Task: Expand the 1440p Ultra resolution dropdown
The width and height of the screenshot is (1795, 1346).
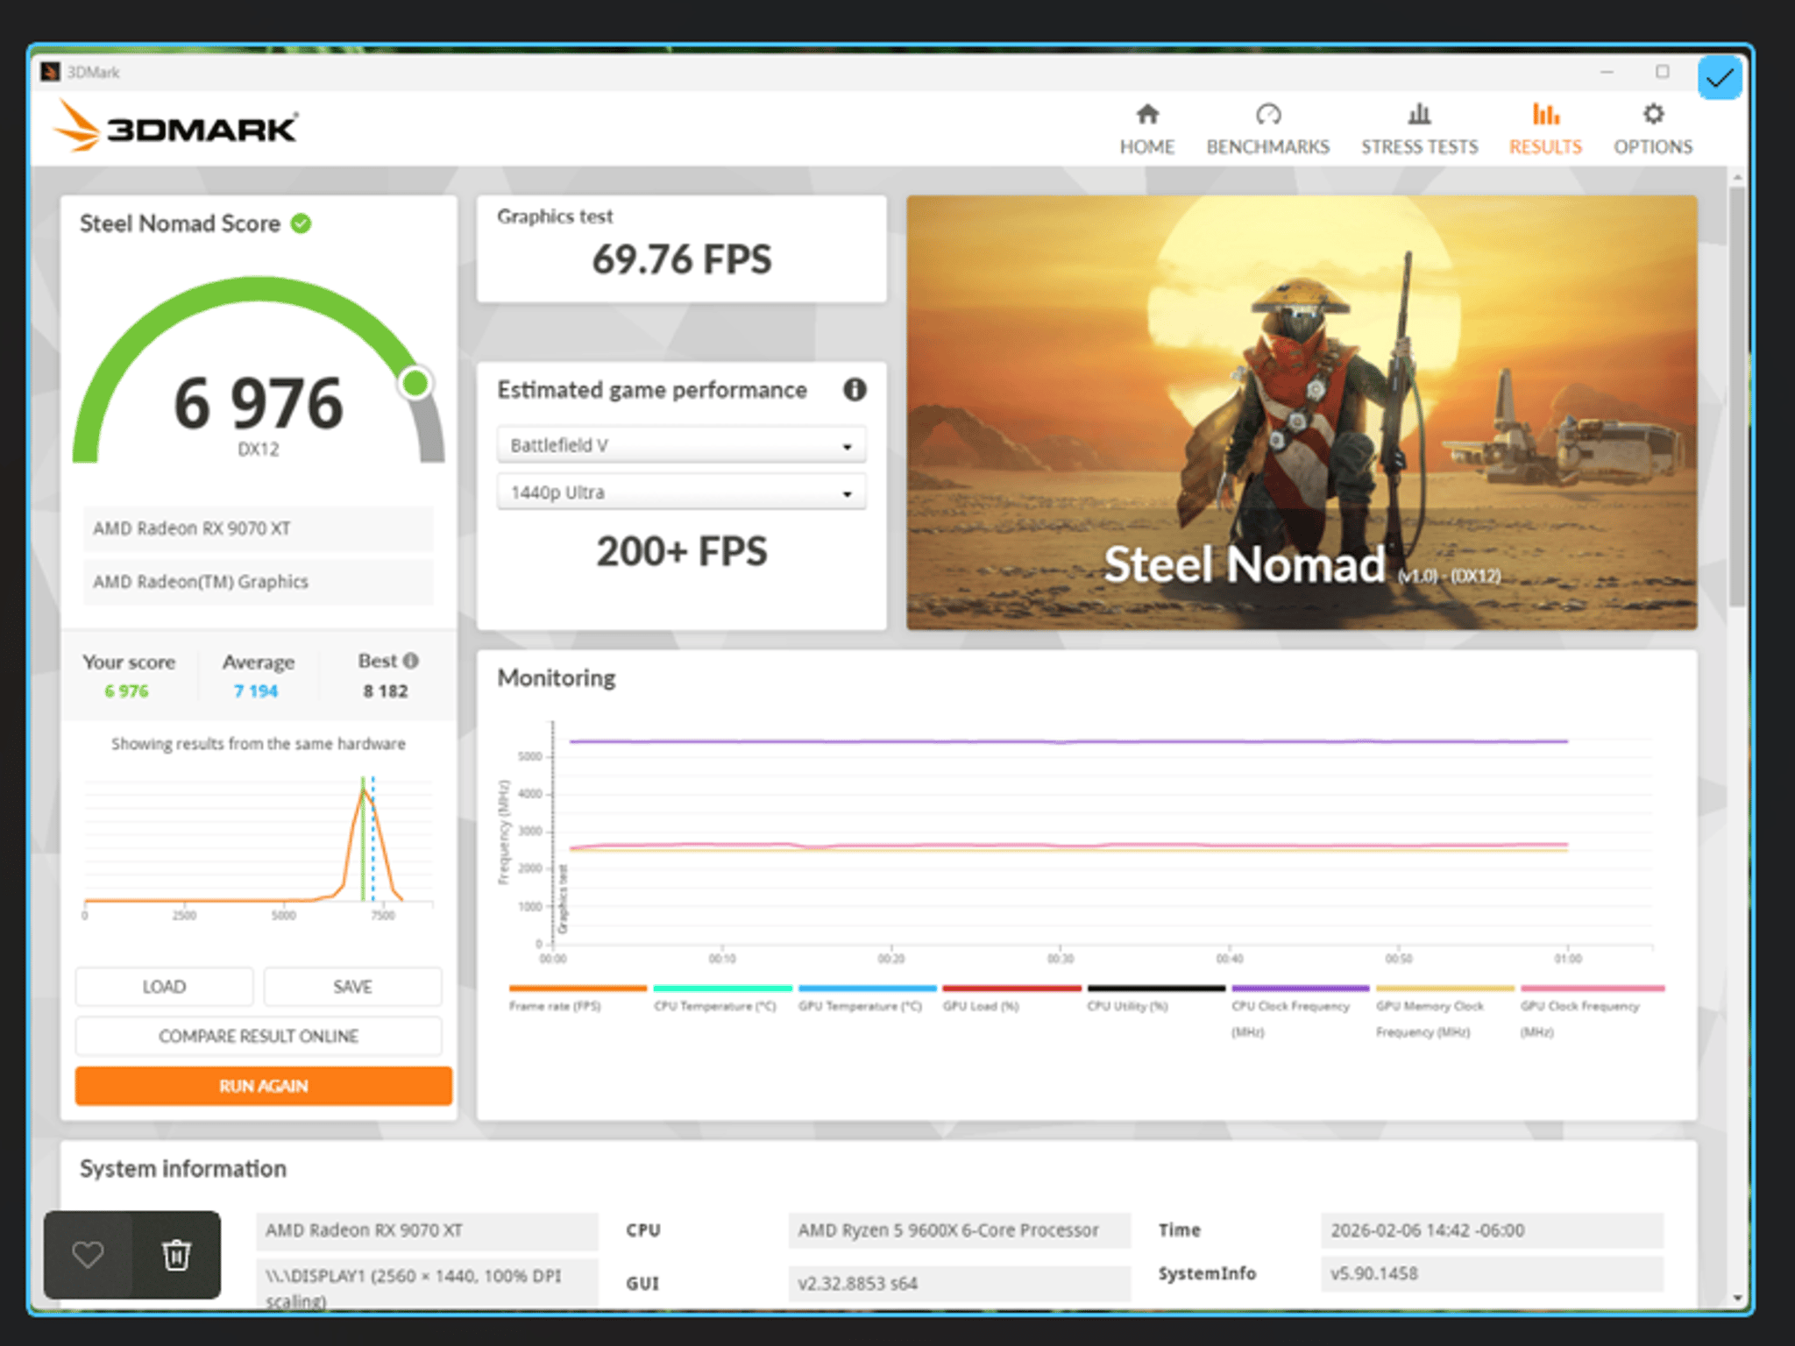Action: click(681, 492)
